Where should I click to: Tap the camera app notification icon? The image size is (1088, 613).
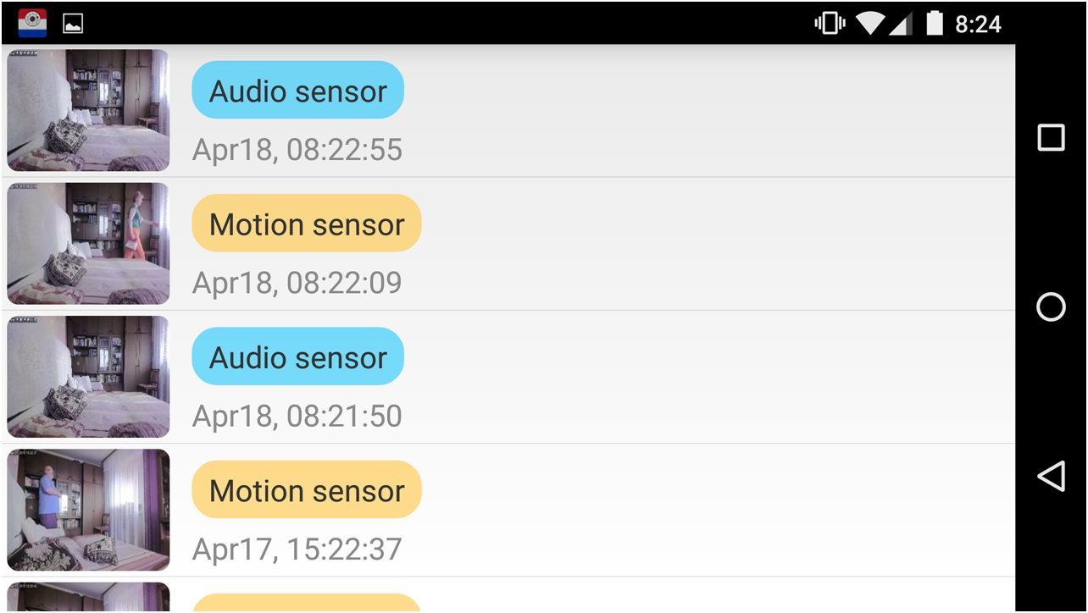pos(32,23)
